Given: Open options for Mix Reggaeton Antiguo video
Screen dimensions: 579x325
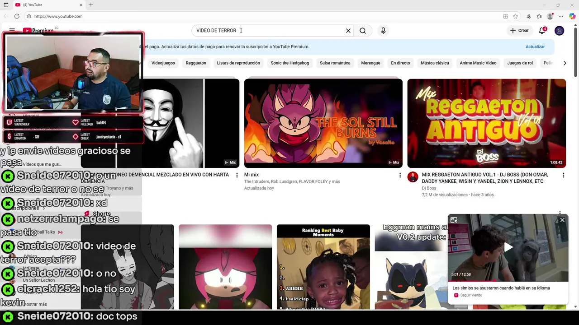Looking at the screenshot, I should [x=563, y=175].
